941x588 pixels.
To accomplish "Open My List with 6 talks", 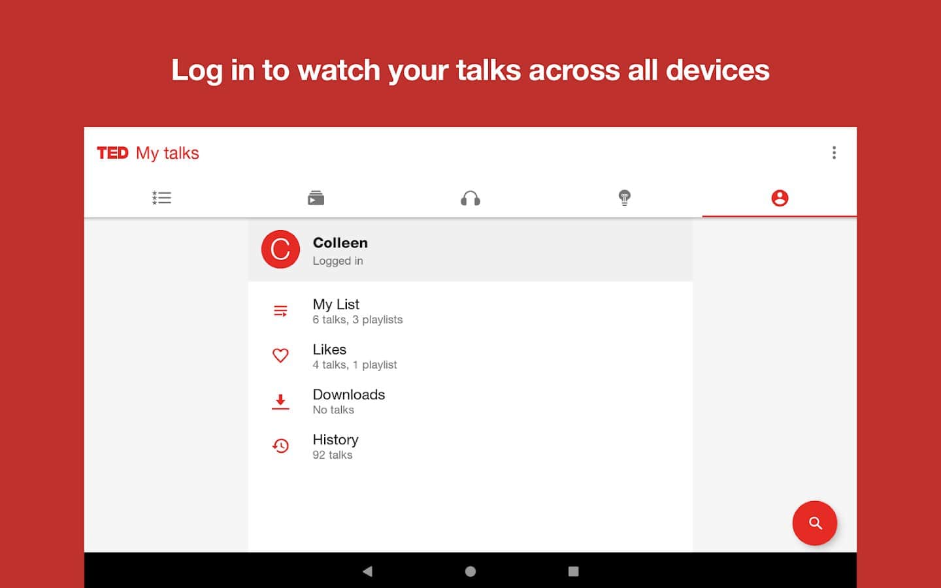I will tap(357, 311).
